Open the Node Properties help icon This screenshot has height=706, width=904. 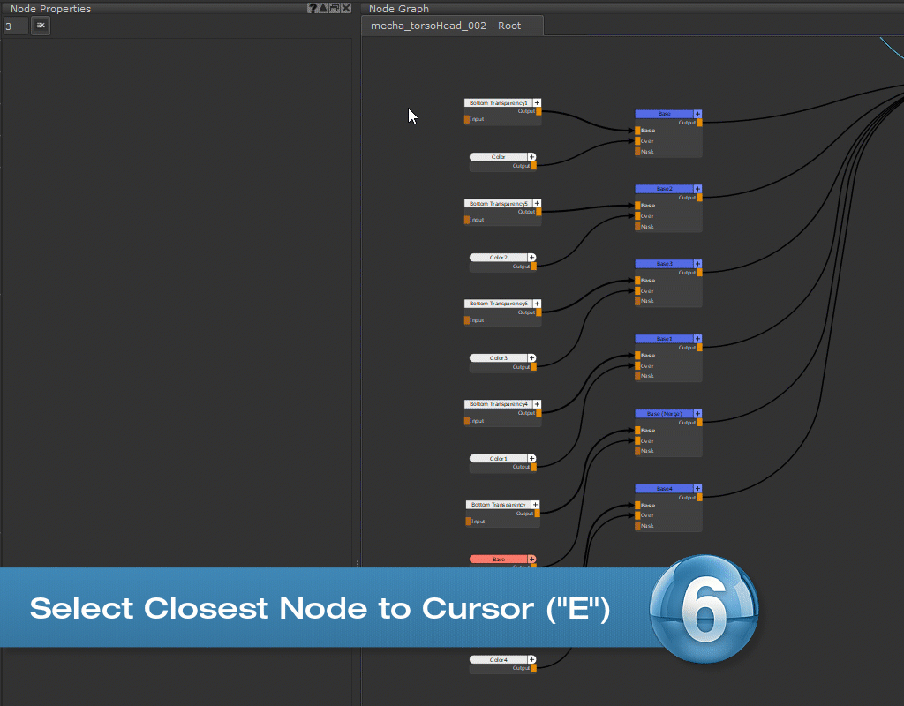pos(313,8)
